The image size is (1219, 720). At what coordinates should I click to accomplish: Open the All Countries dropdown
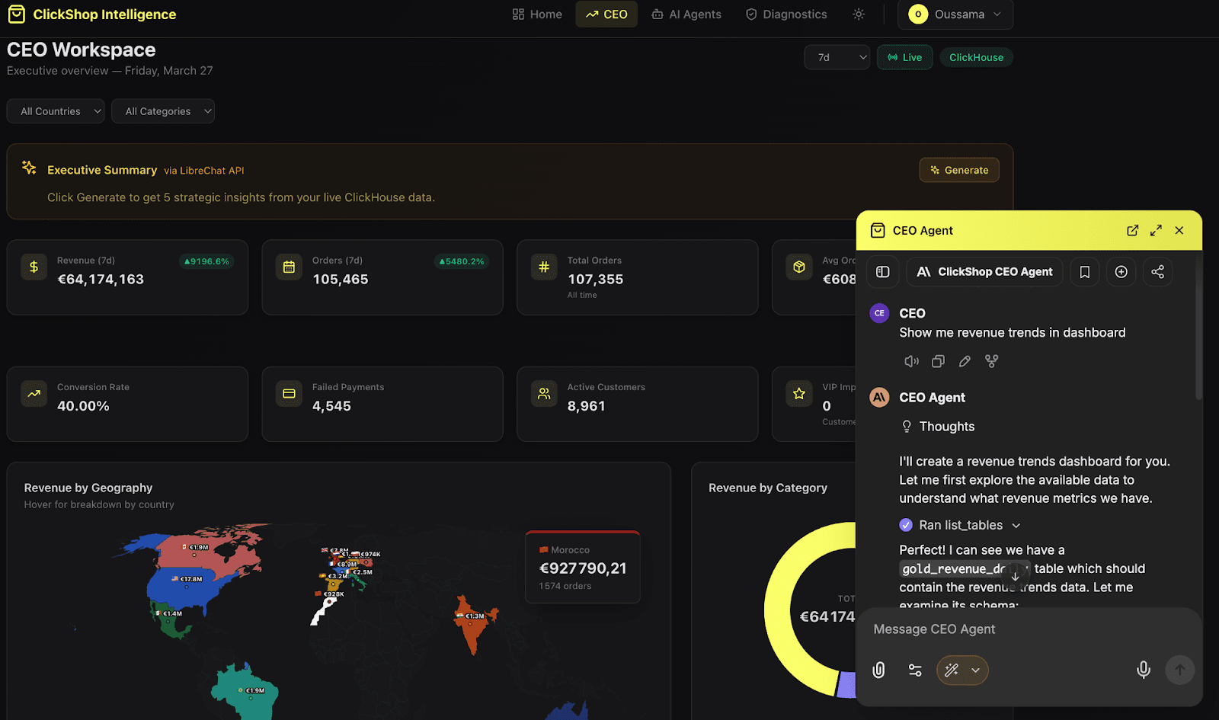point(56,111)
